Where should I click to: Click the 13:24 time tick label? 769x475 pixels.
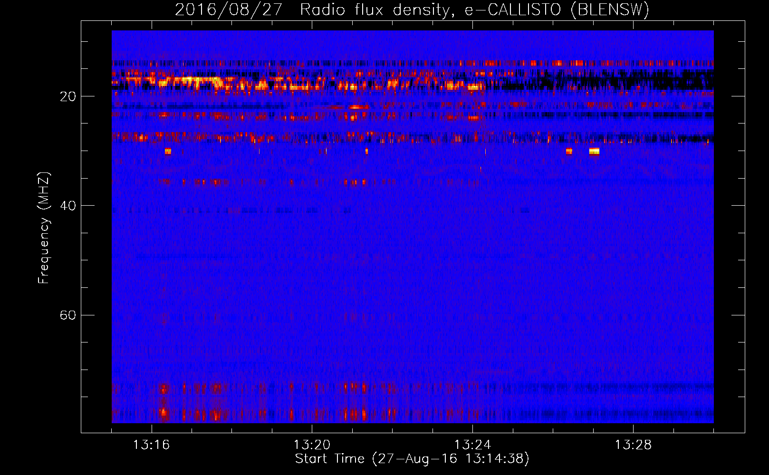click(x=472, y=445)
